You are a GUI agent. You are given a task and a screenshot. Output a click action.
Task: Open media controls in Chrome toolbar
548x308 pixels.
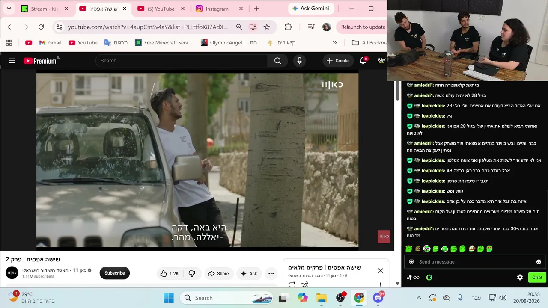click(311, 27)
